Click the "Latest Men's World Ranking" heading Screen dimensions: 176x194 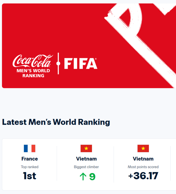(56, 122)
